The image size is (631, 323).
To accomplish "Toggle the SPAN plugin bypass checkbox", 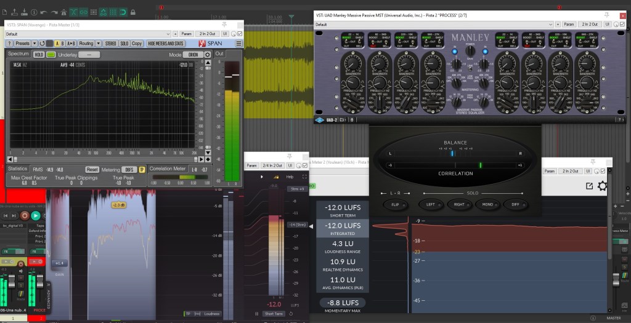I will [x=240, y=33].
